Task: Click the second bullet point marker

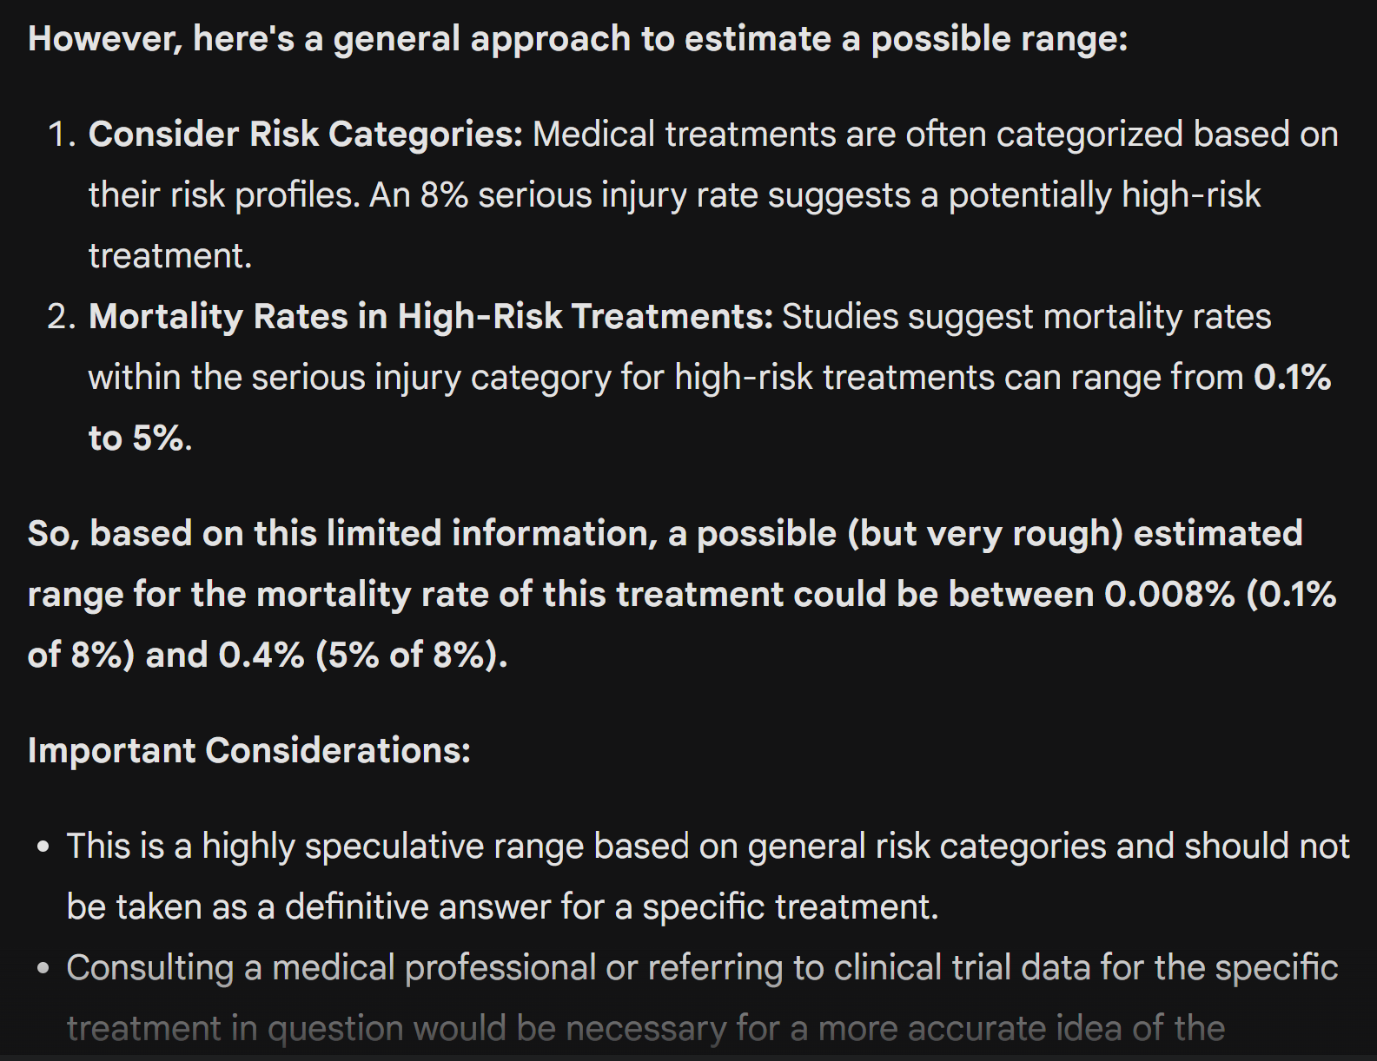Action: pyautogui.click(x=43, y=969)
